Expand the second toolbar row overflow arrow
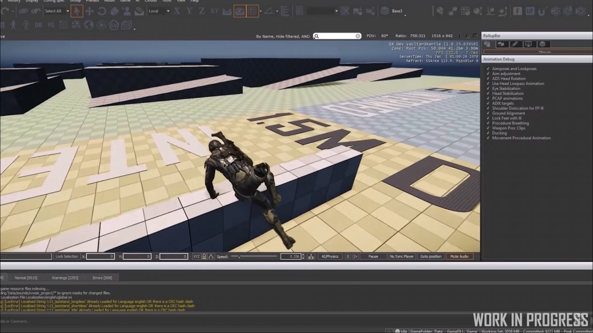 [134, 29]
